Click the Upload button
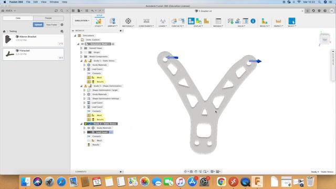This screenshot has width=336, height=189. click(38, 25)
